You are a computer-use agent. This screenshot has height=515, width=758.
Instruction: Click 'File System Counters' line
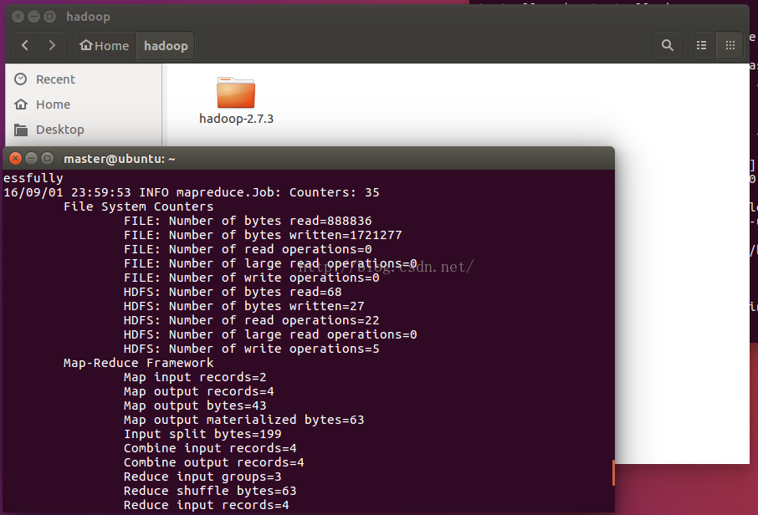pyautogui.click(x=138, y=207)
